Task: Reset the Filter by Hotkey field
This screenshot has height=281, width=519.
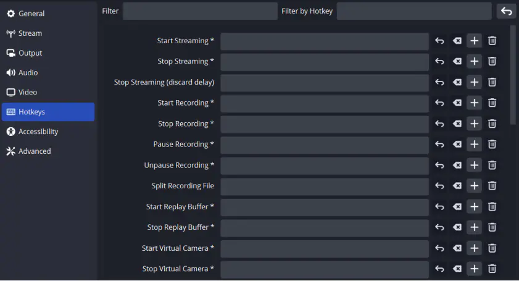Action: (x=507, y=11)
